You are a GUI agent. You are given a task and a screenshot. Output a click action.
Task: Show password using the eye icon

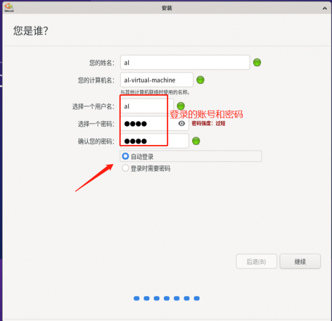(182, 124)
